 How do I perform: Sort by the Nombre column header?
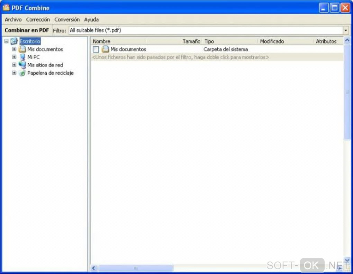click(x=119, y=41)
